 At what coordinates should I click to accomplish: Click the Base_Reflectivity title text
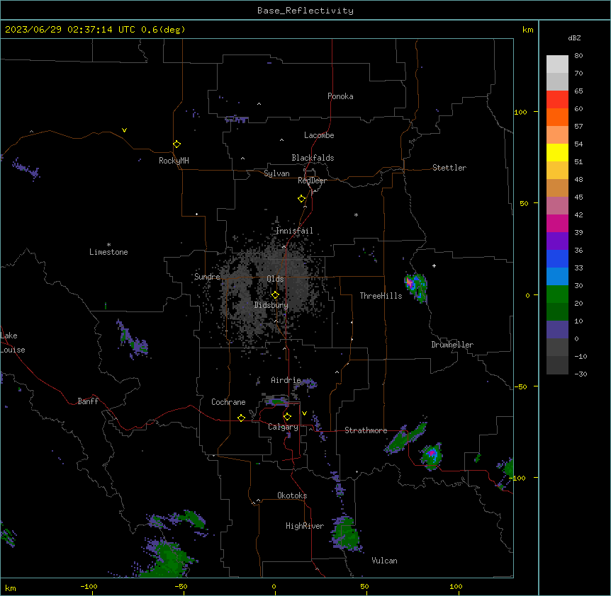click(305, 11)
